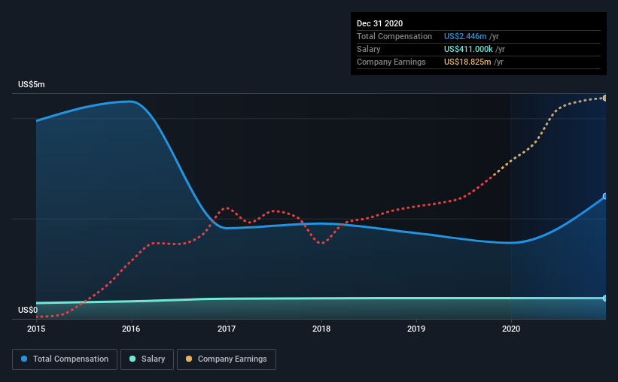618x382 pixels.
Task: Click the orange Company Earnings legend dot
Action: pyautogui.click(x=189, y=359)
